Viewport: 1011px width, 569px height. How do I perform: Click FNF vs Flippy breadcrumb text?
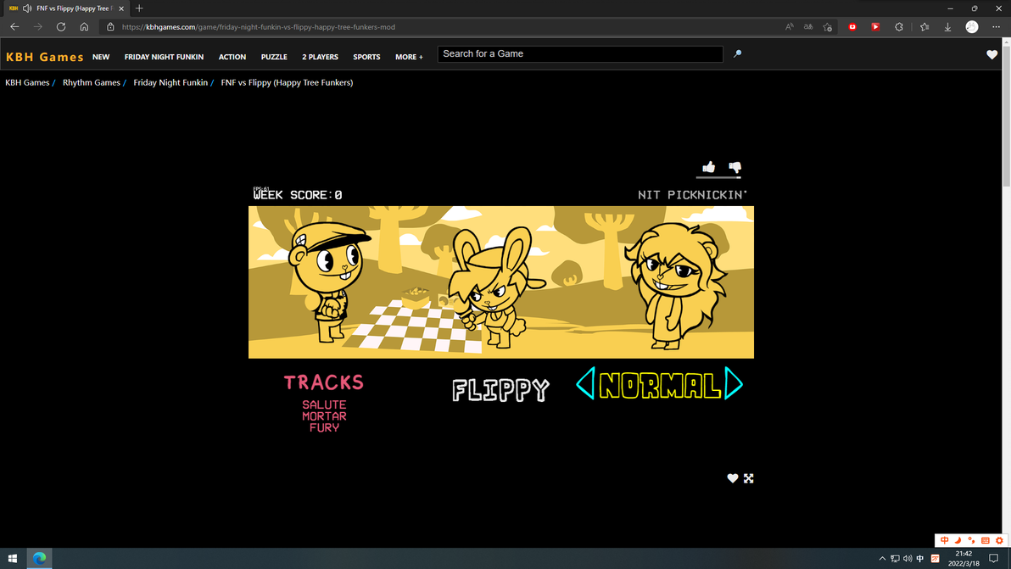tap(287, 82)
